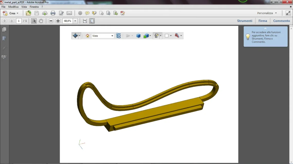Click the fit full page icon

92,21
